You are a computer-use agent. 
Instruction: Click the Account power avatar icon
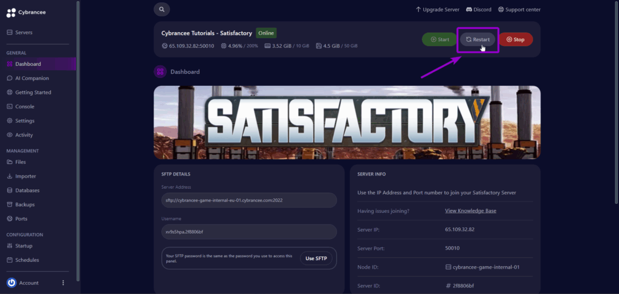click(11, 283)
